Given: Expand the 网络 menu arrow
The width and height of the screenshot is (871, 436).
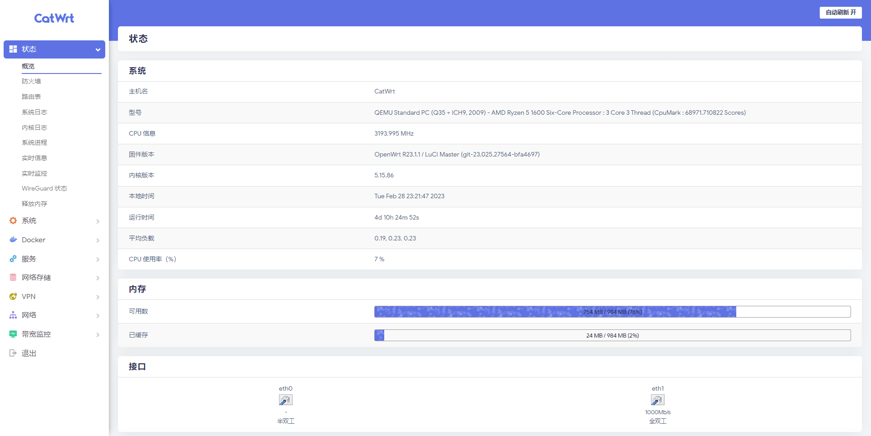Looking at the screenshot, I should 98,315.
